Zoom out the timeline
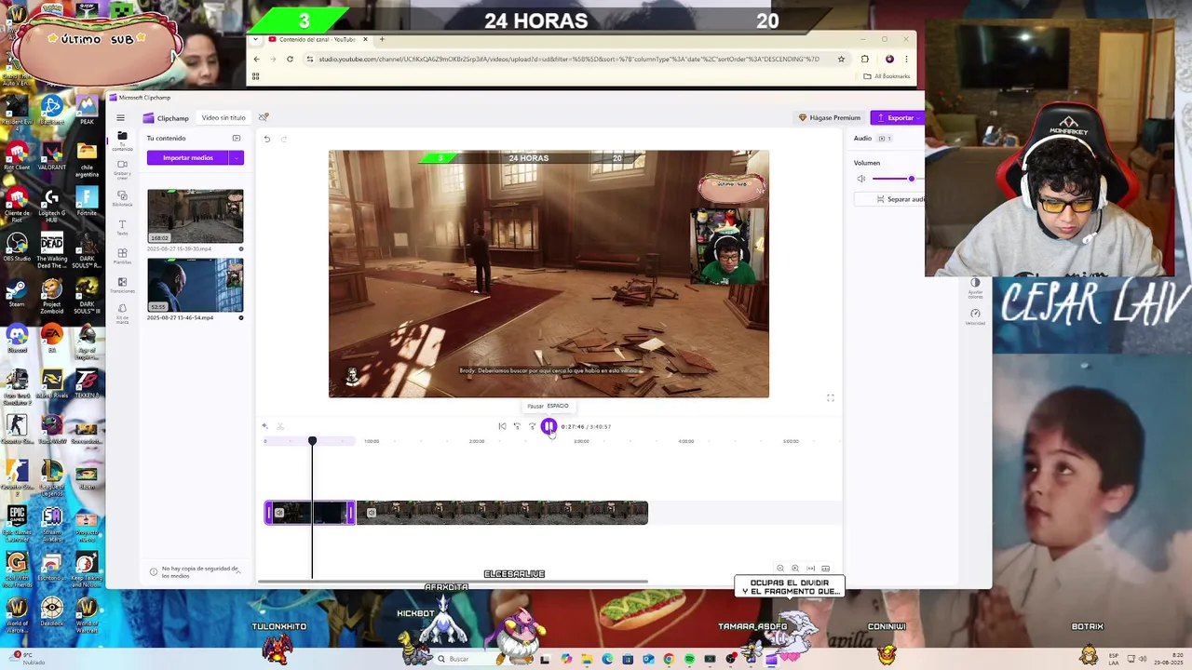The height and width of the screenshot is (670, 1192). tap(780, 569)
